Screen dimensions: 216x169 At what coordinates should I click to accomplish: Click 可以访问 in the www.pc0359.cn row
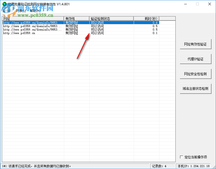[x=97, y=33]
